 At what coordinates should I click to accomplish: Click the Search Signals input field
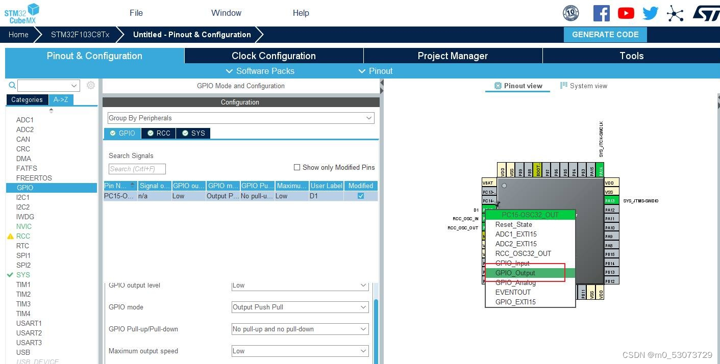pos(137,169)
